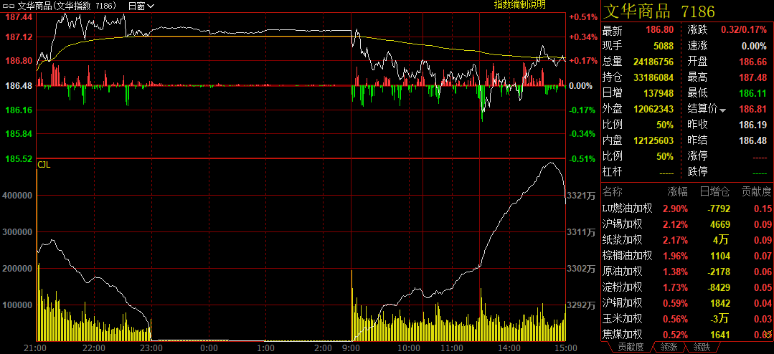Pick the 沪铜加权 contract
774x354 pixels.
pos(623,303)
